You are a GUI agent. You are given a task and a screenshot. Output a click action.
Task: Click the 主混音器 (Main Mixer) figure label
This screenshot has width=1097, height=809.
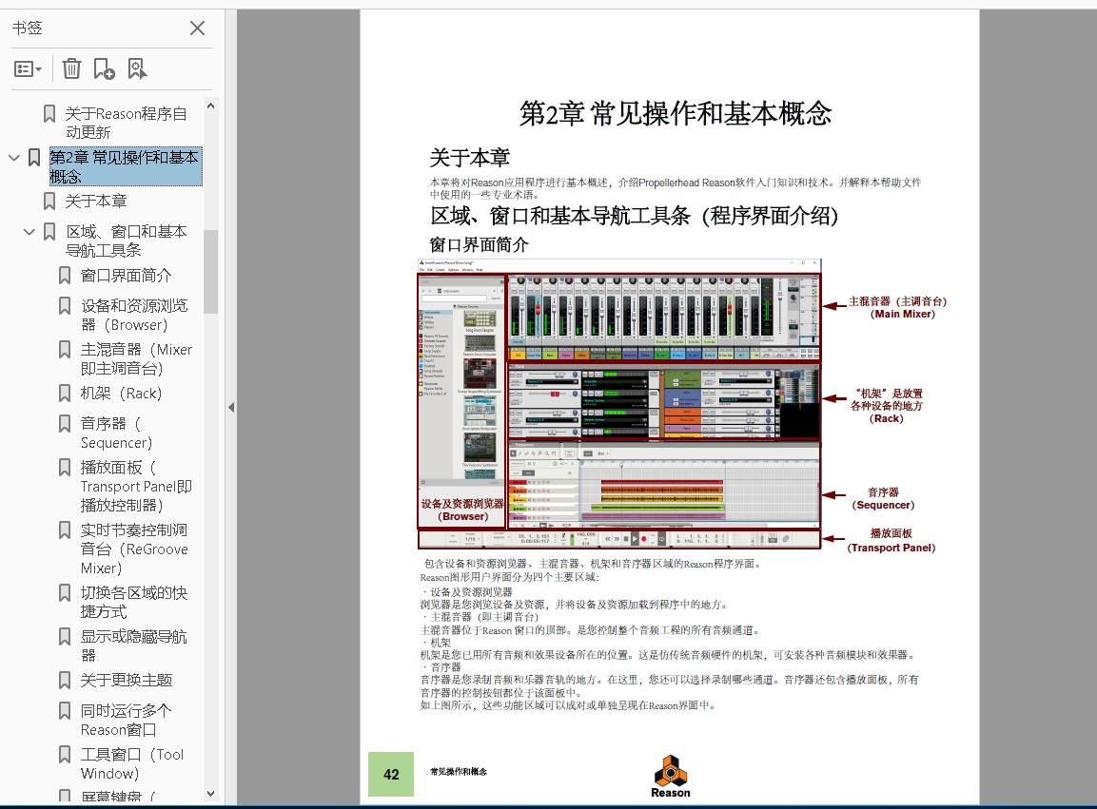(897, 308)
